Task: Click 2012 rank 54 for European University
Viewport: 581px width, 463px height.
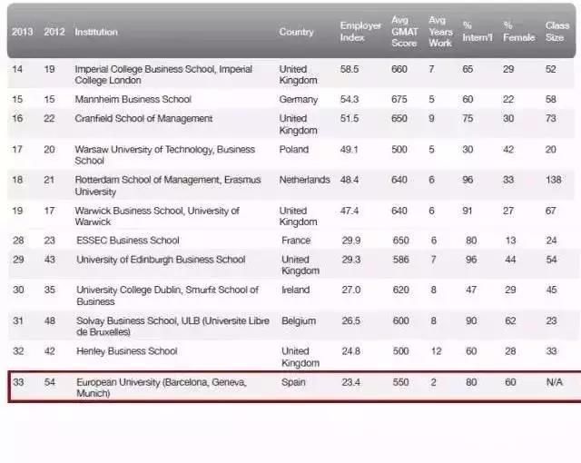Action: point(50,382)
